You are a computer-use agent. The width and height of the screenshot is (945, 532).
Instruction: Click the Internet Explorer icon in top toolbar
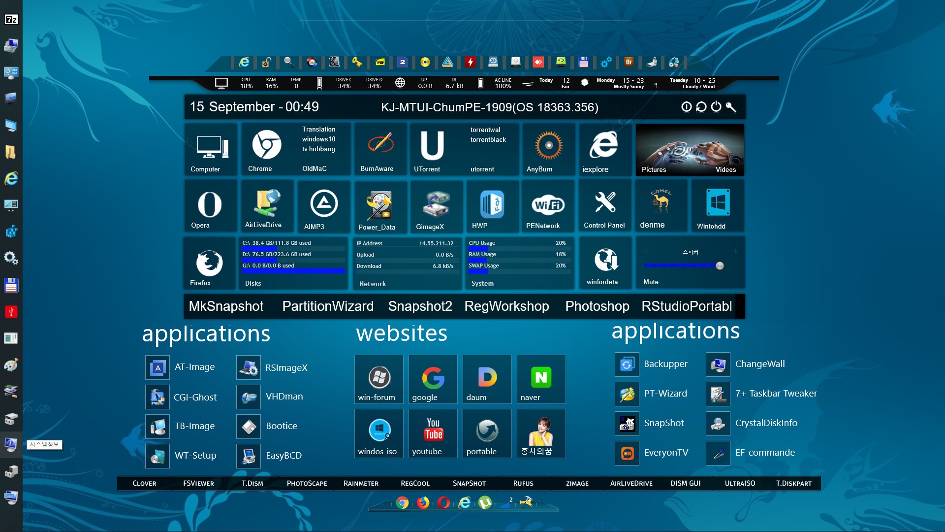(244, 62)
